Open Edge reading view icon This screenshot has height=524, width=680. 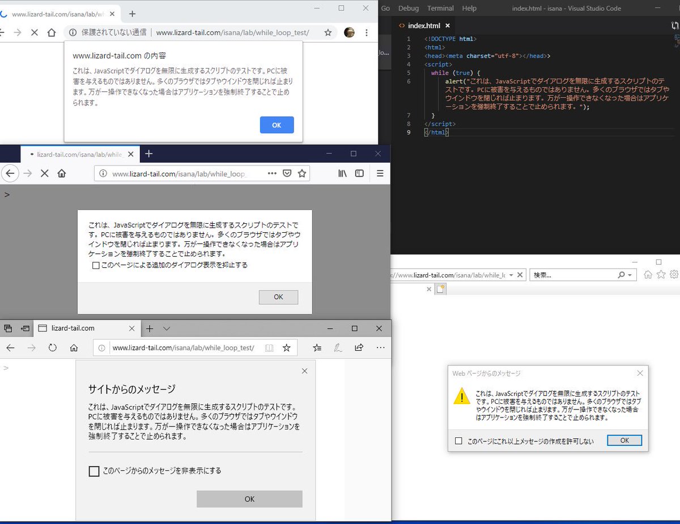[269, 347]
